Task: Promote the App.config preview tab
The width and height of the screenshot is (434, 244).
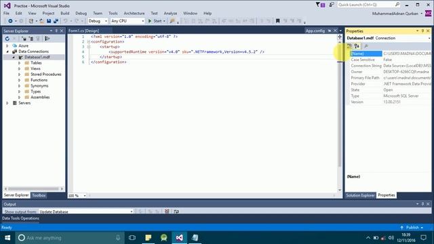Action: pyautogui.click(x=330, y=30)
